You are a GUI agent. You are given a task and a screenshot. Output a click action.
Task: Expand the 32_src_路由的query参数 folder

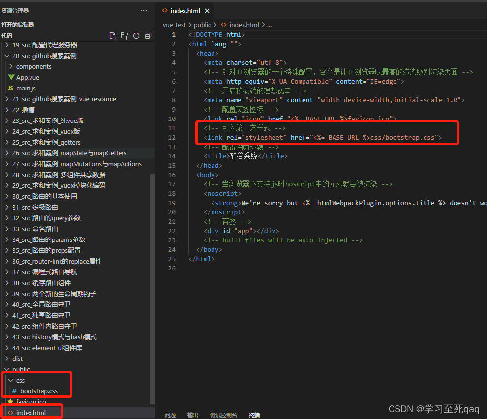click(46, 218)
